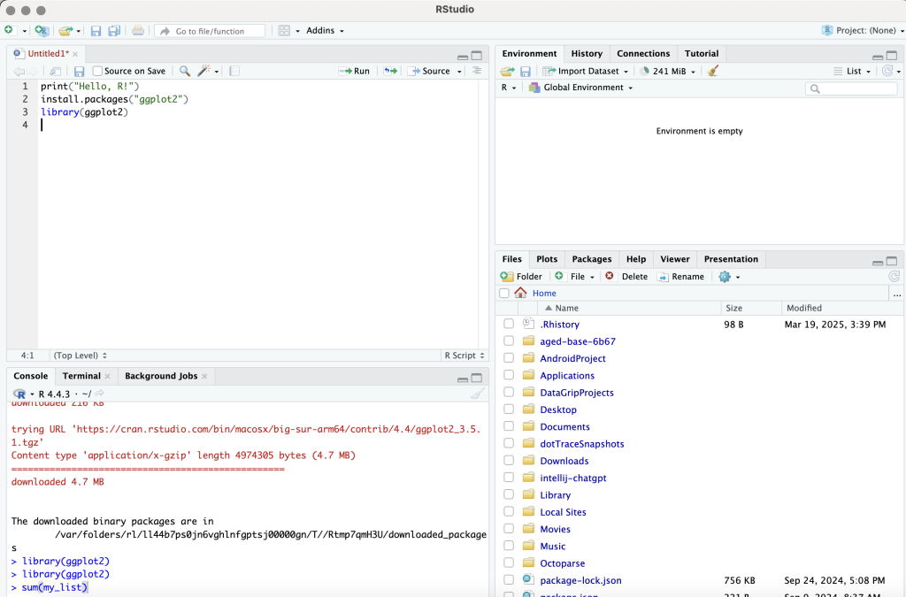This screenshot has width=906, height=597.
Task: Click the broom icon to clear the console
Action: pos(477,394)
